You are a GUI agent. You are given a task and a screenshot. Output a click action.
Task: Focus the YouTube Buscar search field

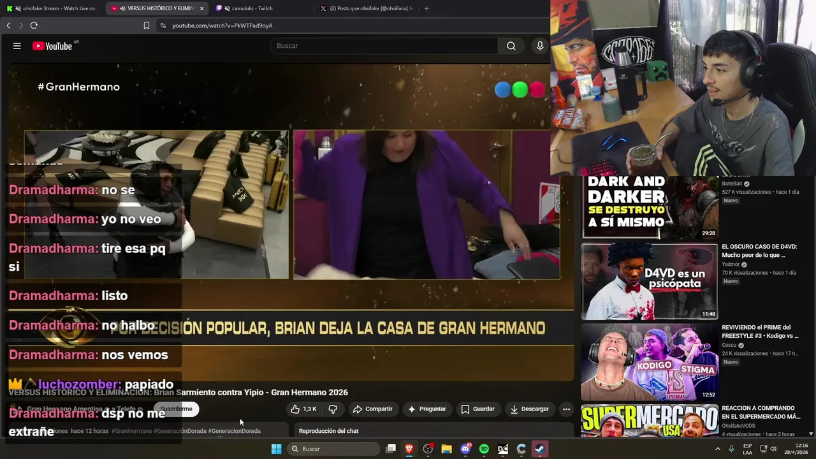point(384,46)
